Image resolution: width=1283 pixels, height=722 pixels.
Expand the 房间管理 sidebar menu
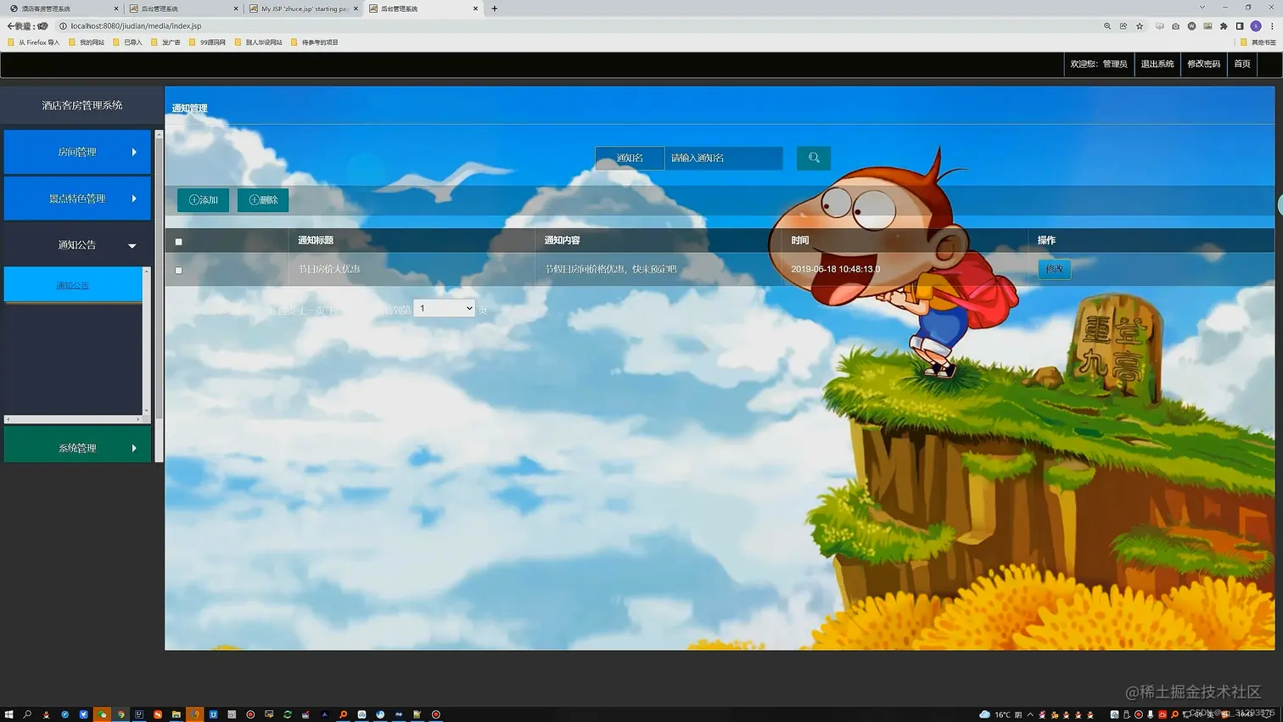pyautogui.click(x=77, y=152)
